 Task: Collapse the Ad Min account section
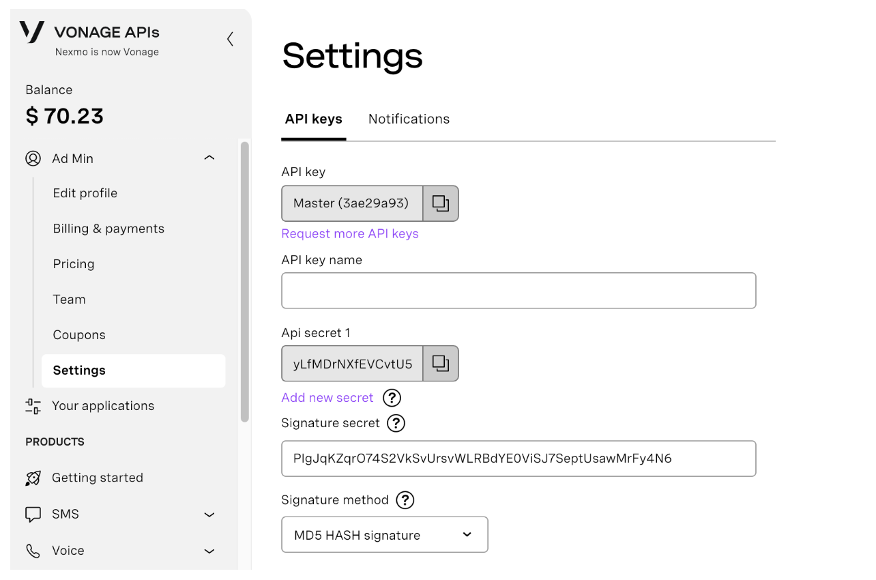[x=209, y=158]
